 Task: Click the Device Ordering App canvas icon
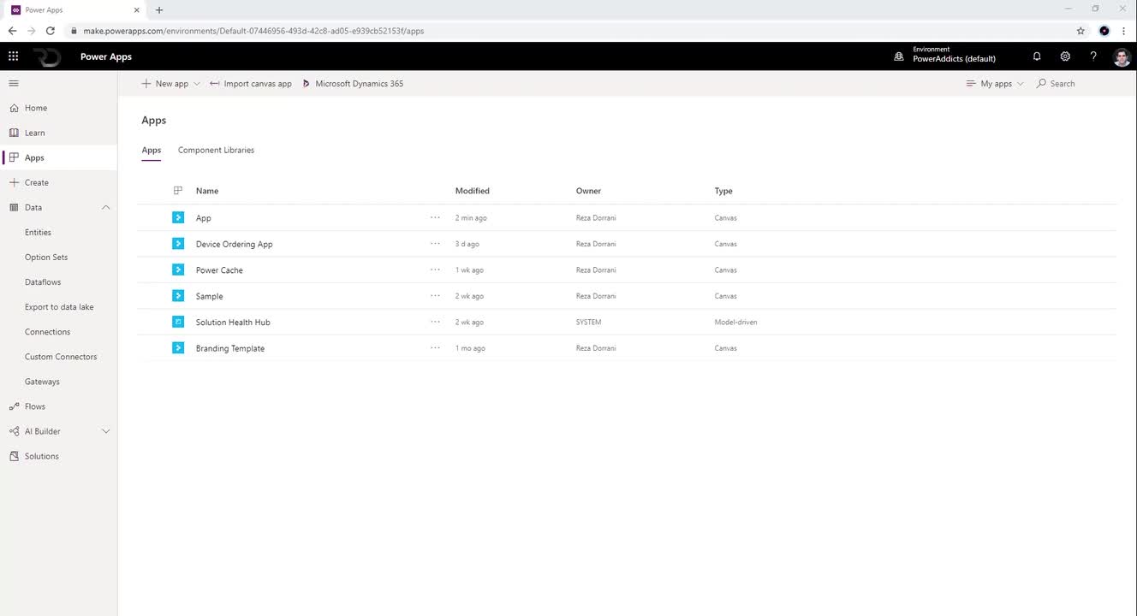pyautogui.click(x=178, y=244)
